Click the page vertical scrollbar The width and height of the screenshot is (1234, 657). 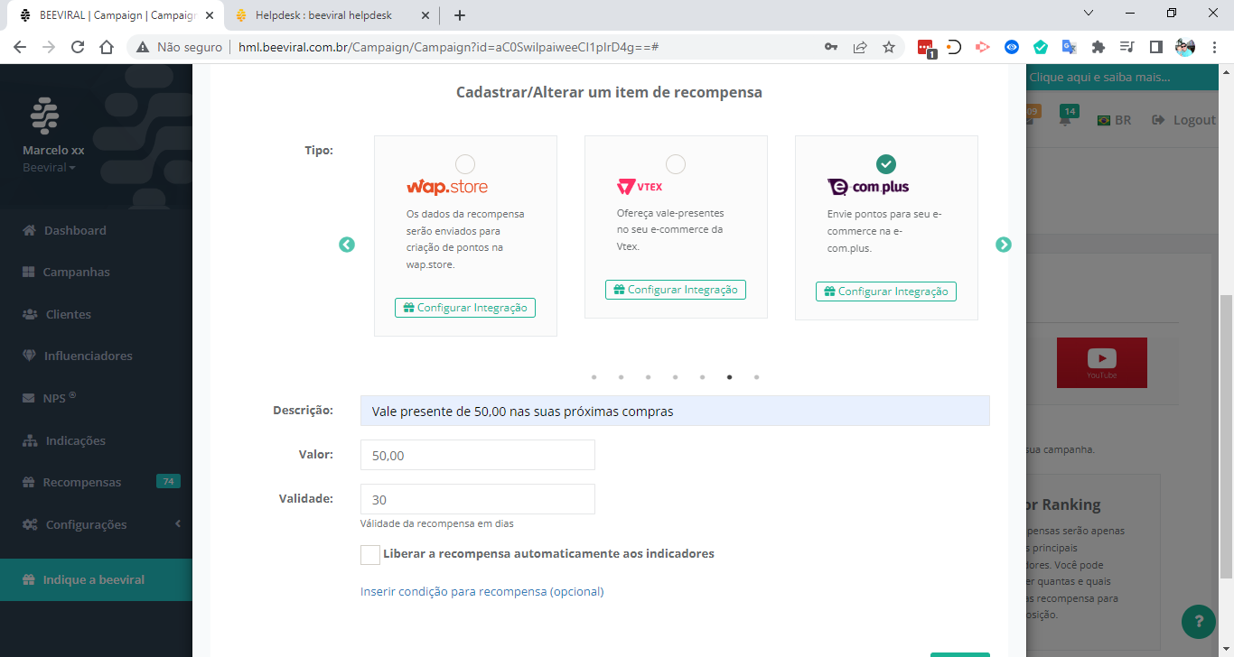(1226, 437)
